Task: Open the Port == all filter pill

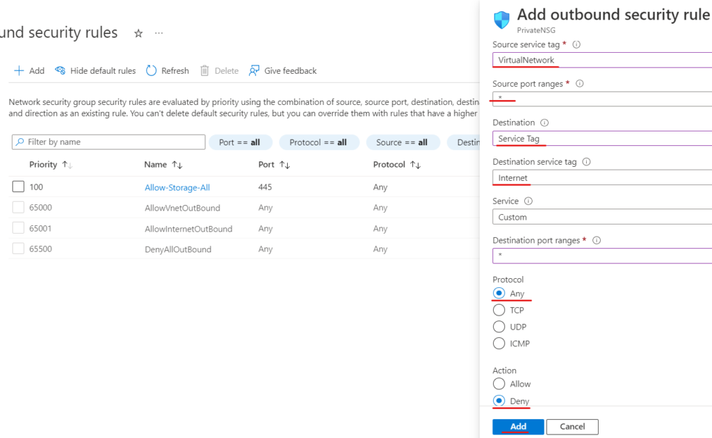Action: coord(240,142)
